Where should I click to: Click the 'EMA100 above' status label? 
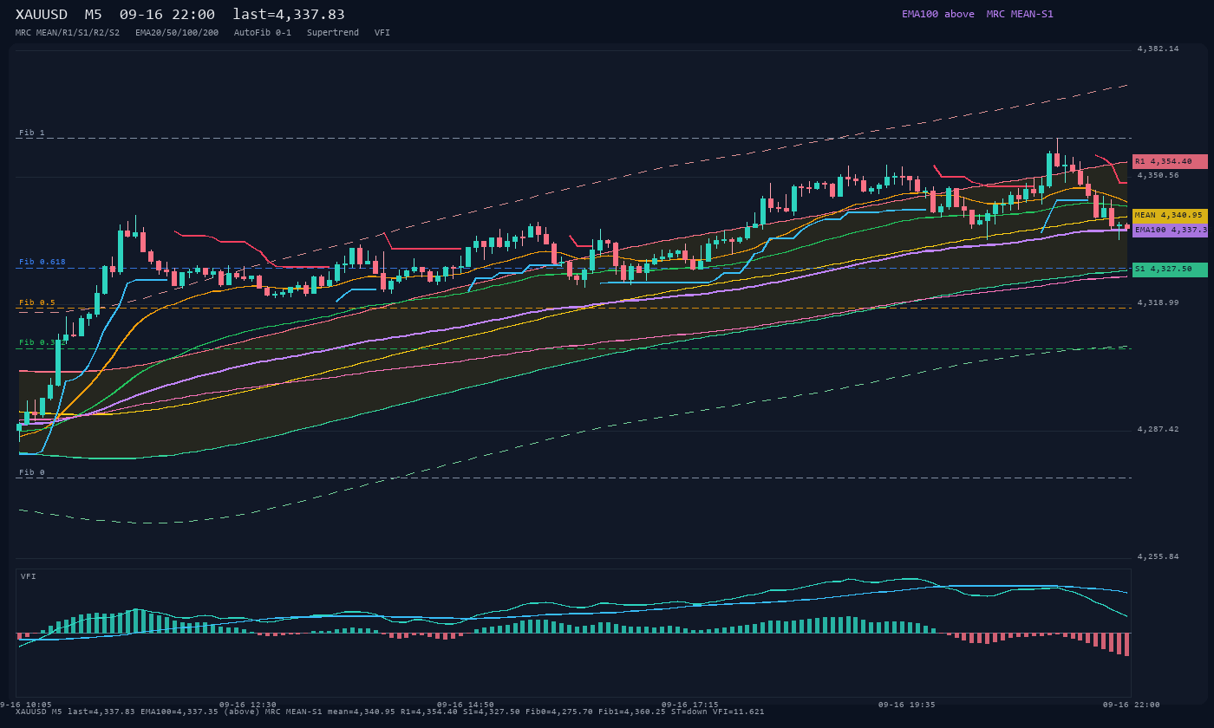pos(938,14)
